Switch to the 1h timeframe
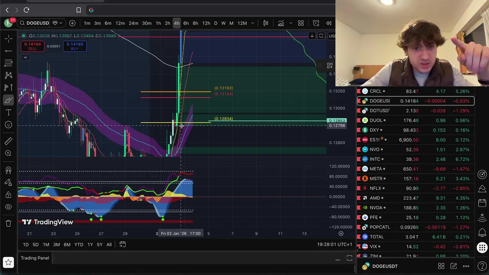This screenshot has height=275, width=489. click(x=158, y=23)
